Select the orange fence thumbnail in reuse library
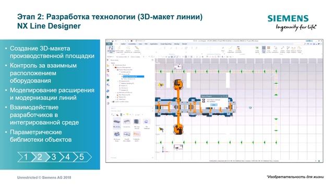This screenshot has height=188, width=334. [137, 134]
